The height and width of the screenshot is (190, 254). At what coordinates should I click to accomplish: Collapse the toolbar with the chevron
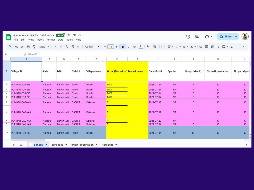point(244,47)
